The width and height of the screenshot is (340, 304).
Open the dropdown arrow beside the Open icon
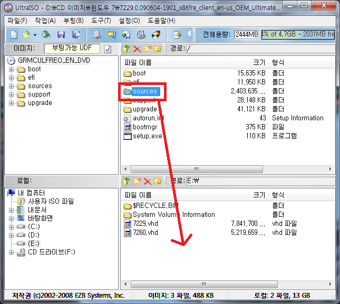click(x=35, y=35)
